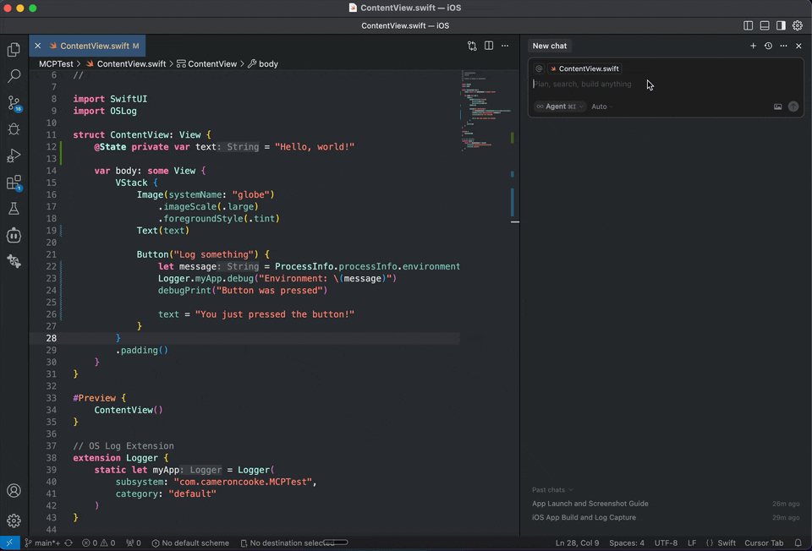The image size is (812, 551).
Task: Open the Agent mode dropdown
Action: (x=558, y=106)
